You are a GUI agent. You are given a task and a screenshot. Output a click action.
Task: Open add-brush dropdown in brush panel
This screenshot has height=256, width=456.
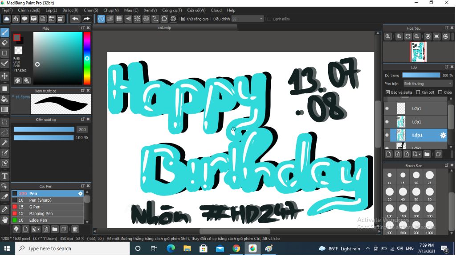tap(36, 229)
